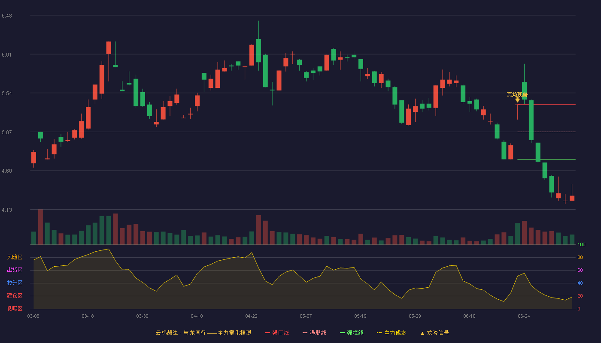Screen dimensions: 601x343
Task: Toggle the 强压线 legend item
Action: 277,333
